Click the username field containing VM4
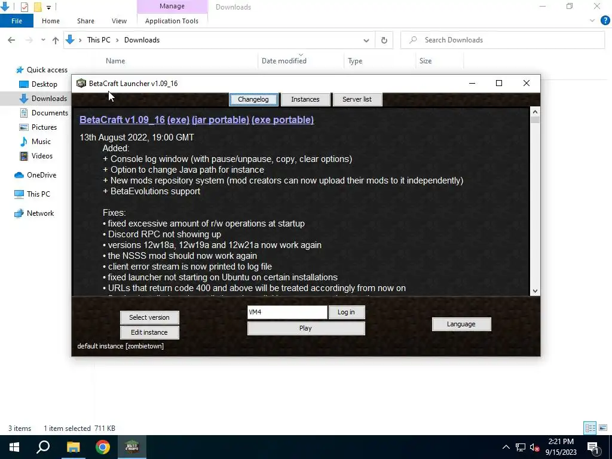Screen dimensions: 612x459 click(x=287, y=312)
